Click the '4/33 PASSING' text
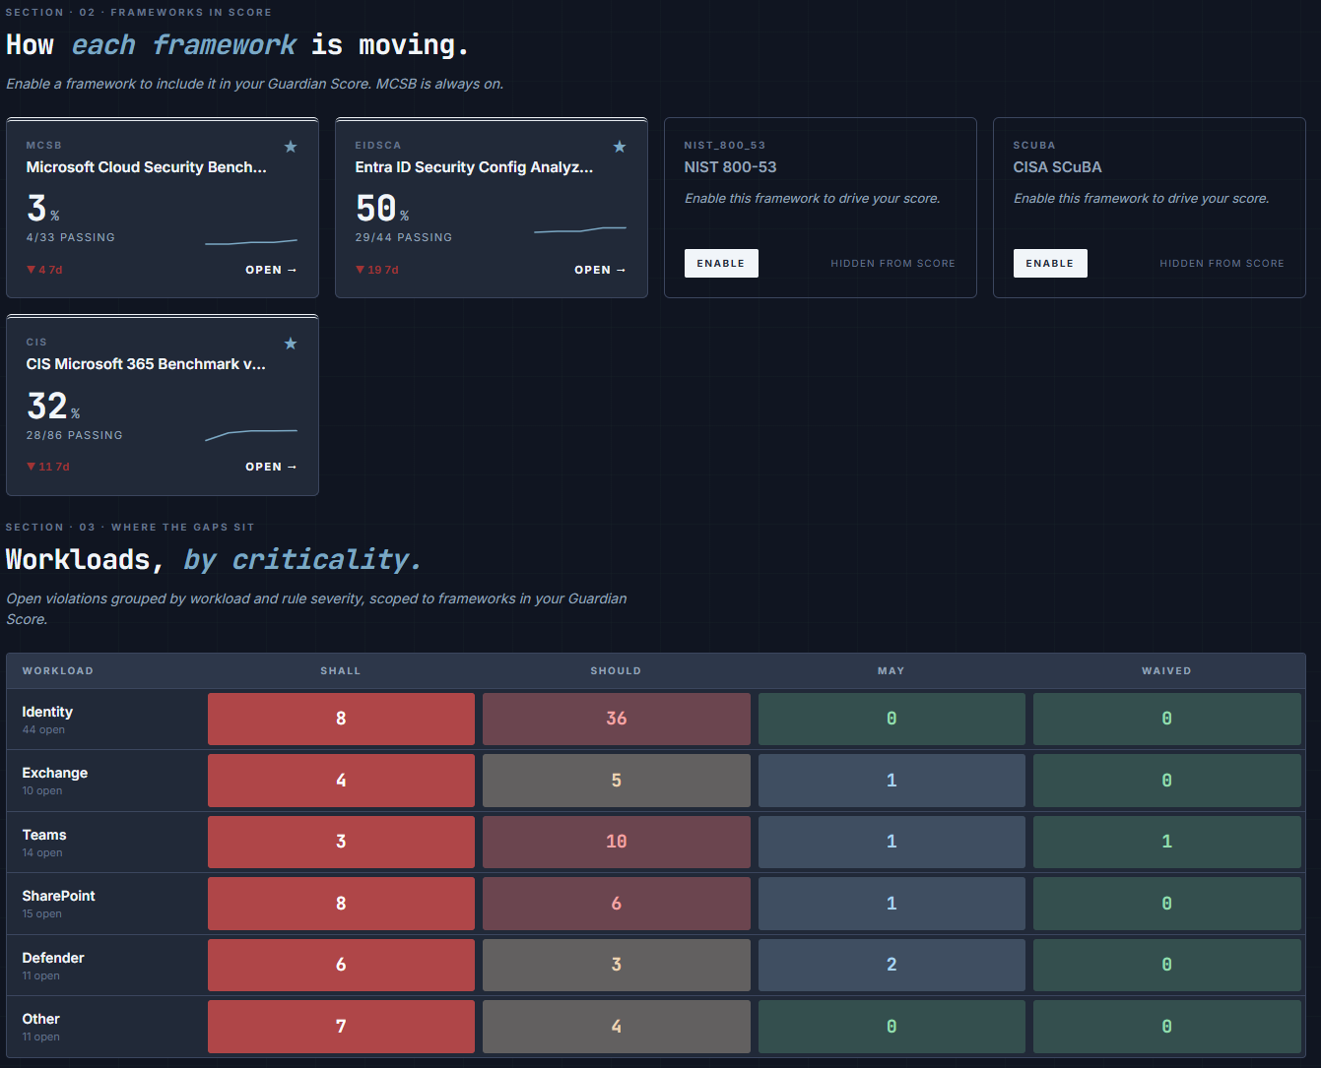Screen dimensions: 1321x1068 point(71,237)
